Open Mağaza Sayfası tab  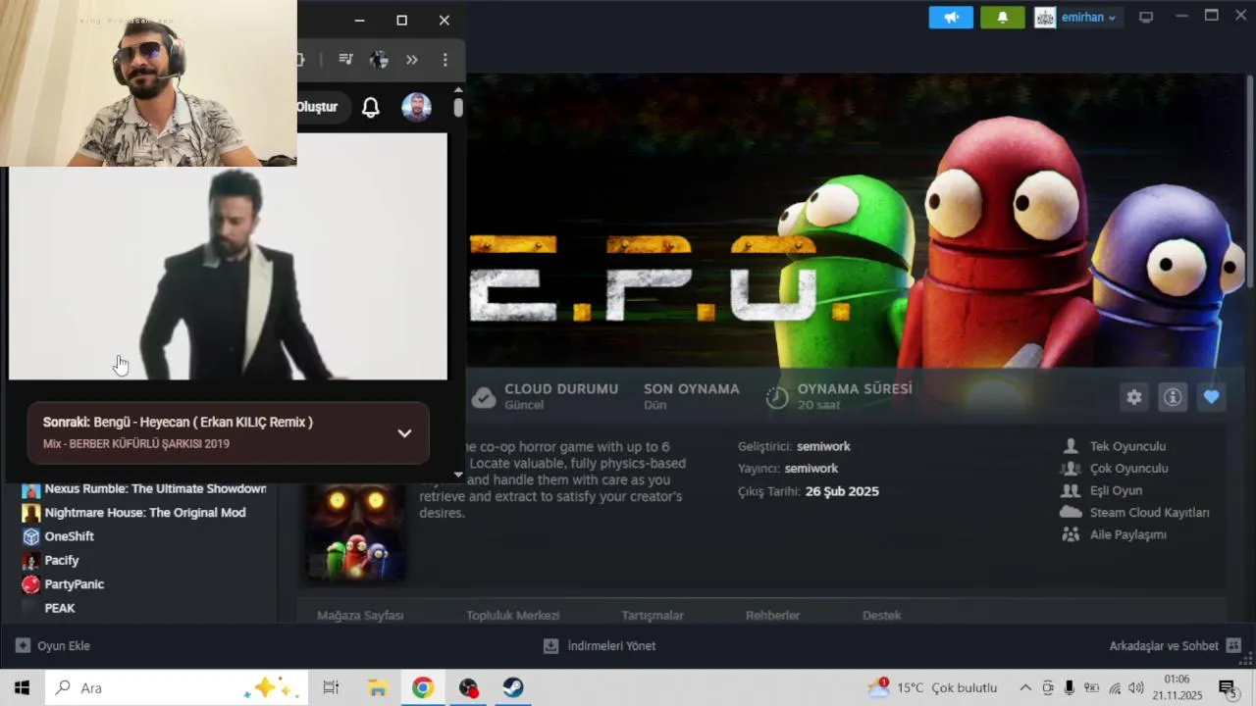click(360, 616)
